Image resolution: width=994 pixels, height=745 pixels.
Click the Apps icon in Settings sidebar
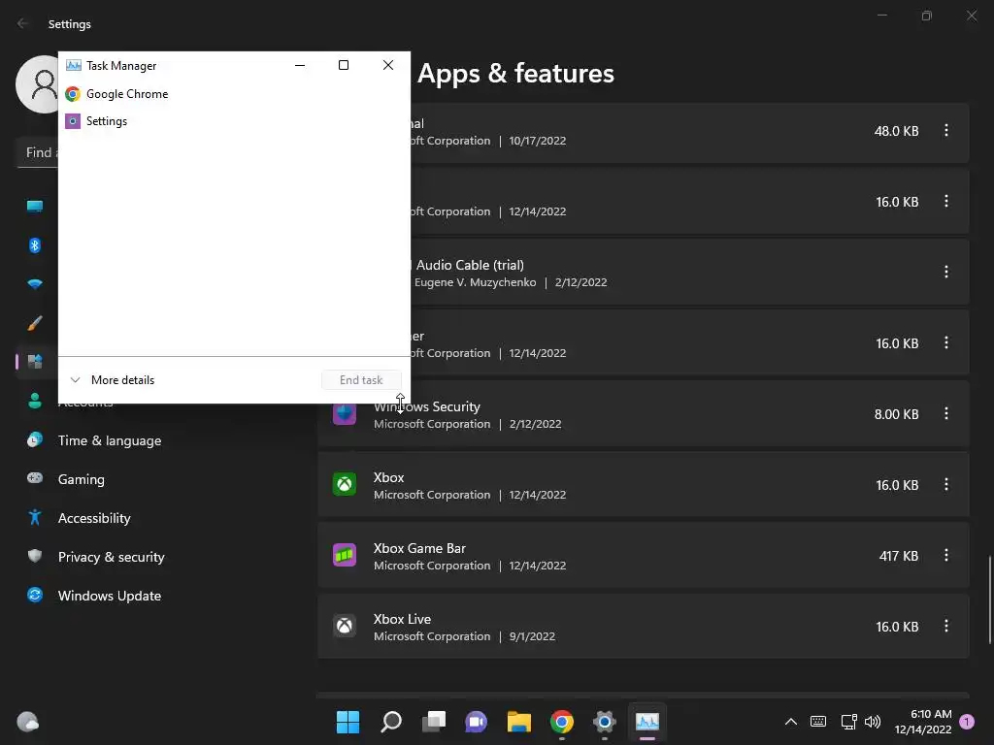[x=35, y=362]
